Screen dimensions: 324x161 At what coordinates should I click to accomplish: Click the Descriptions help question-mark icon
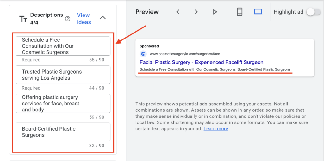click(68, 19)
